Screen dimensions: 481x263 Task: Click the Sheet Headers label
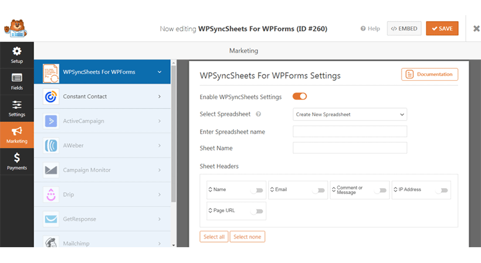click(x=219, y=167)
